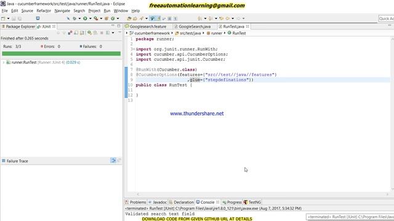
Task: Click the Rerun Test icon in JUnit view
Action: 89,33
